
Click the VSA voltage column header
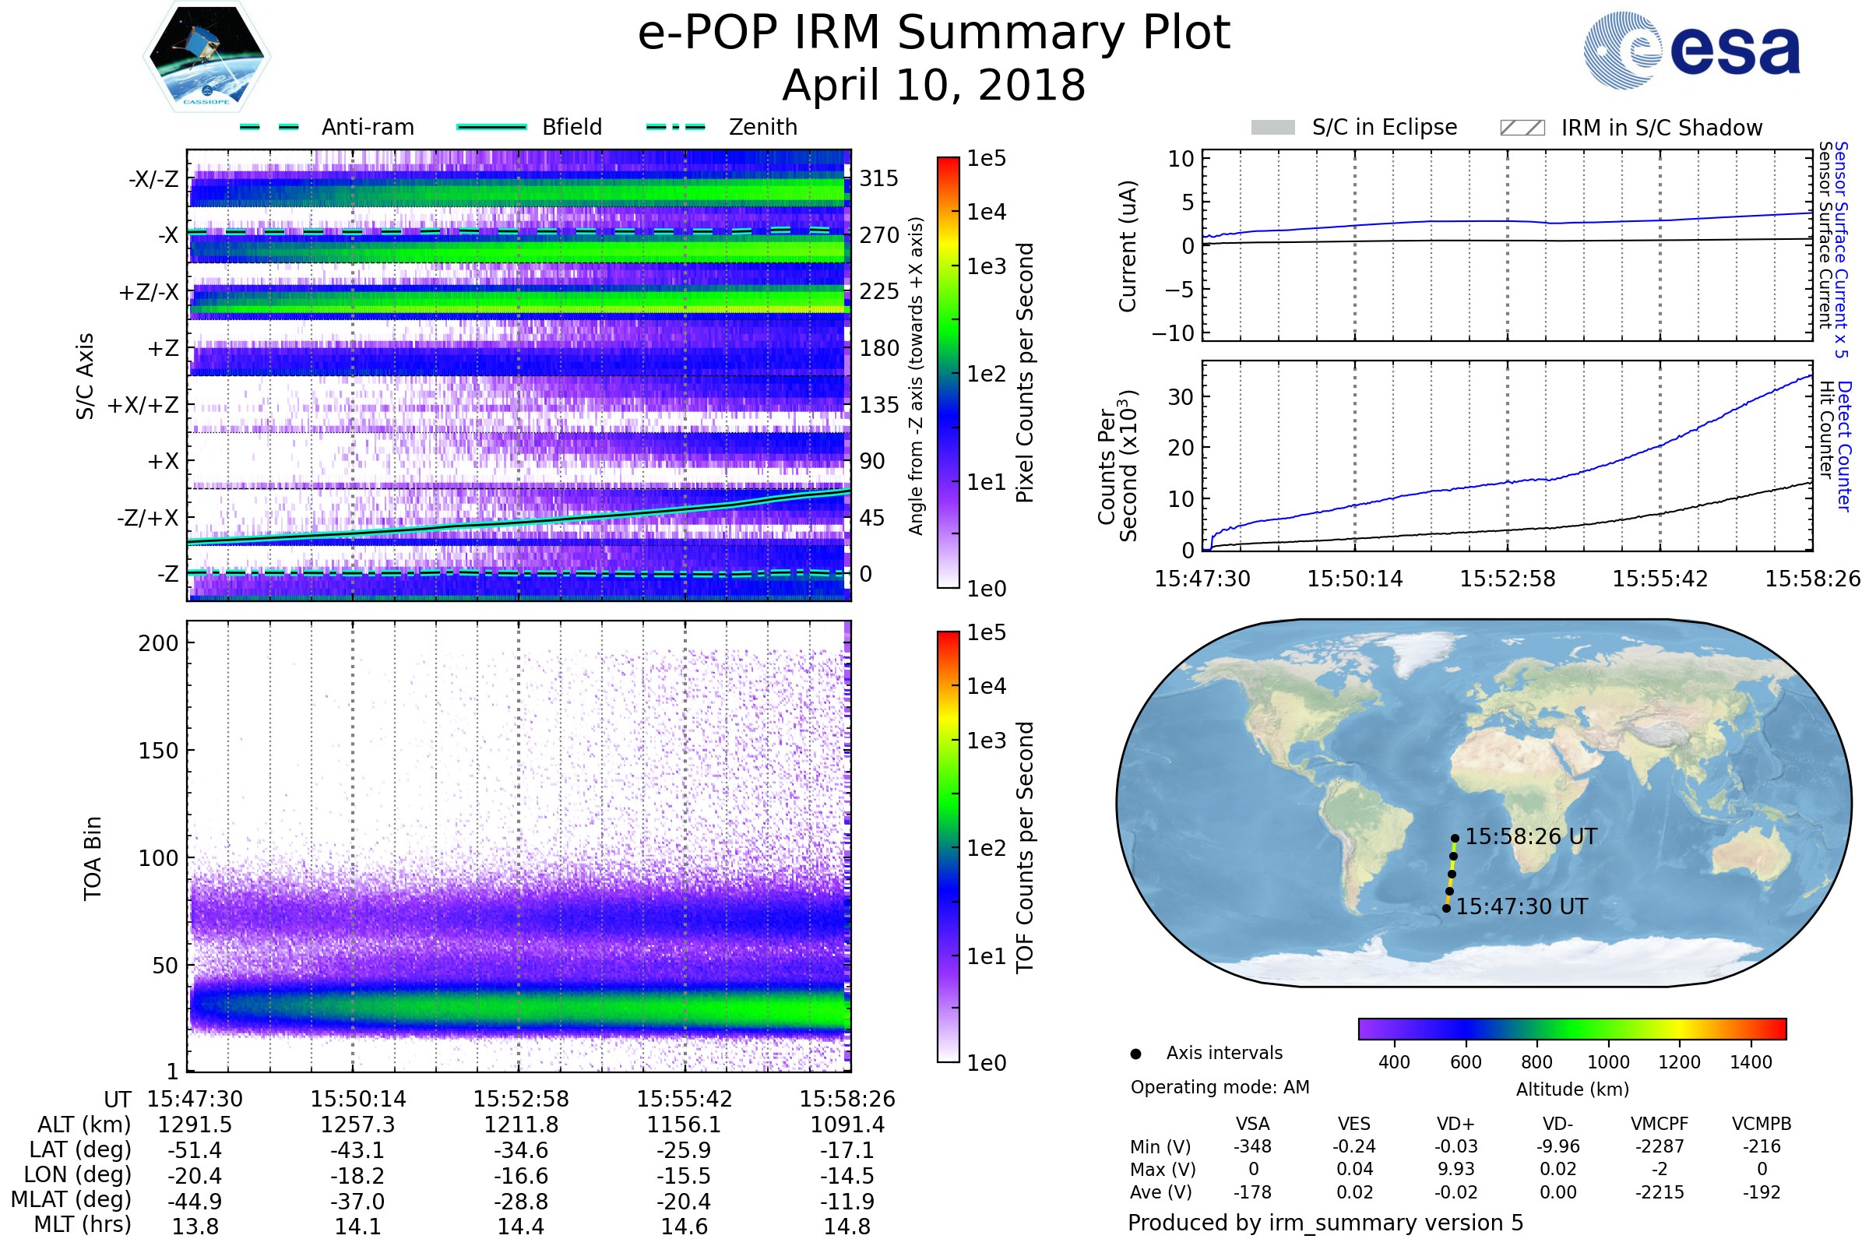(x=1252, y=1124)
